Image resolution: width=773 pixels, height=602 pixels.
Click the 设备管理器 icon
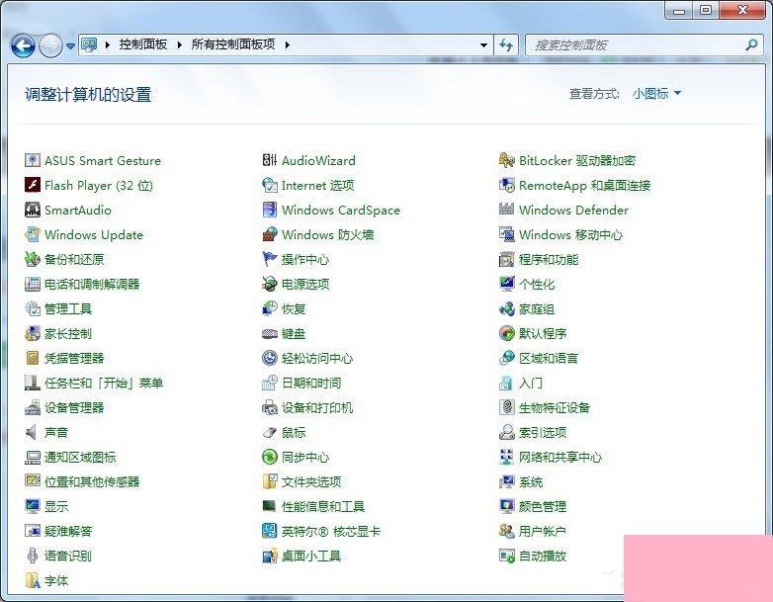[32, 407]
